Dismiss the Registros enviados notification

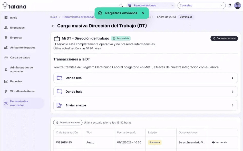click(144, 13)
